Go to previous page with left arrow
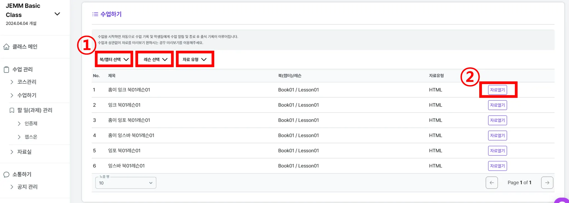Screen dimensions: 569x203 (x=492, y=183)
